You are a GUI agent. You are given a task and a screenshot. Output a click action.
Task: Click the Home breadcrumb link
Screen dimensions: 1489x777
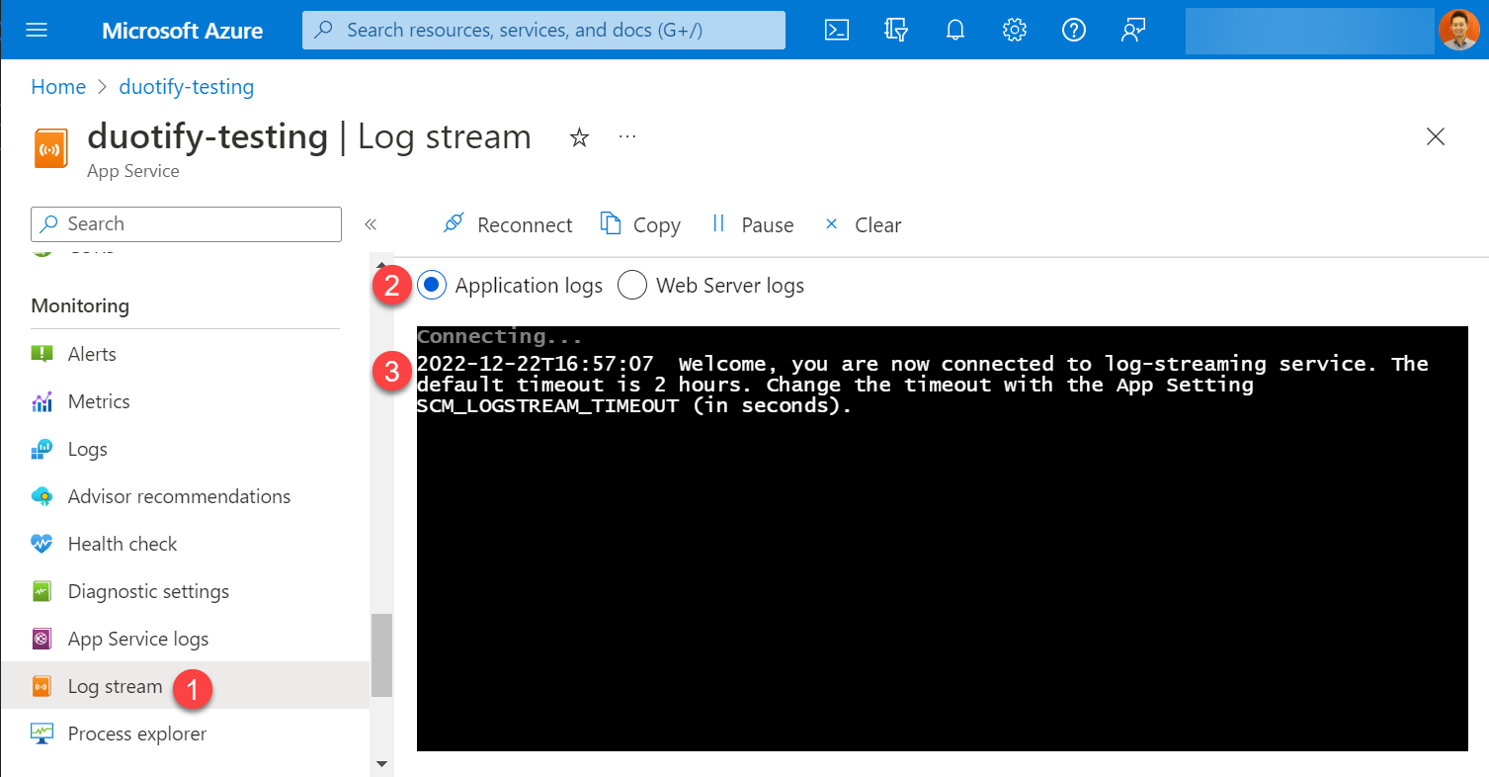[58, 87]
